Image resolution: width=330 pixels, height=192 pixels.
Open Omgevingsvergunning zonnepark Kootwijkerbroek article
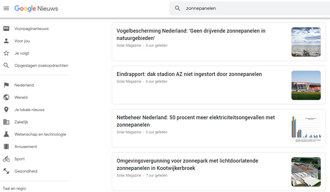point(187,164)
